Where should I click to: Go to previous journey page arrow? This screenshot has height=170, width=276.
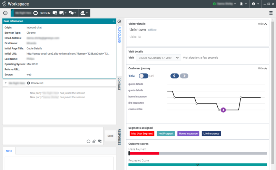tap(175, 76)
